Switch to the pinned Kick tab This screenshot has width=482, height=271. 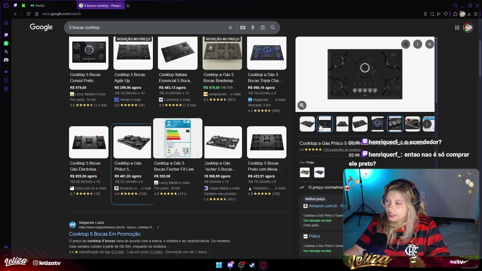pos(23,6)
